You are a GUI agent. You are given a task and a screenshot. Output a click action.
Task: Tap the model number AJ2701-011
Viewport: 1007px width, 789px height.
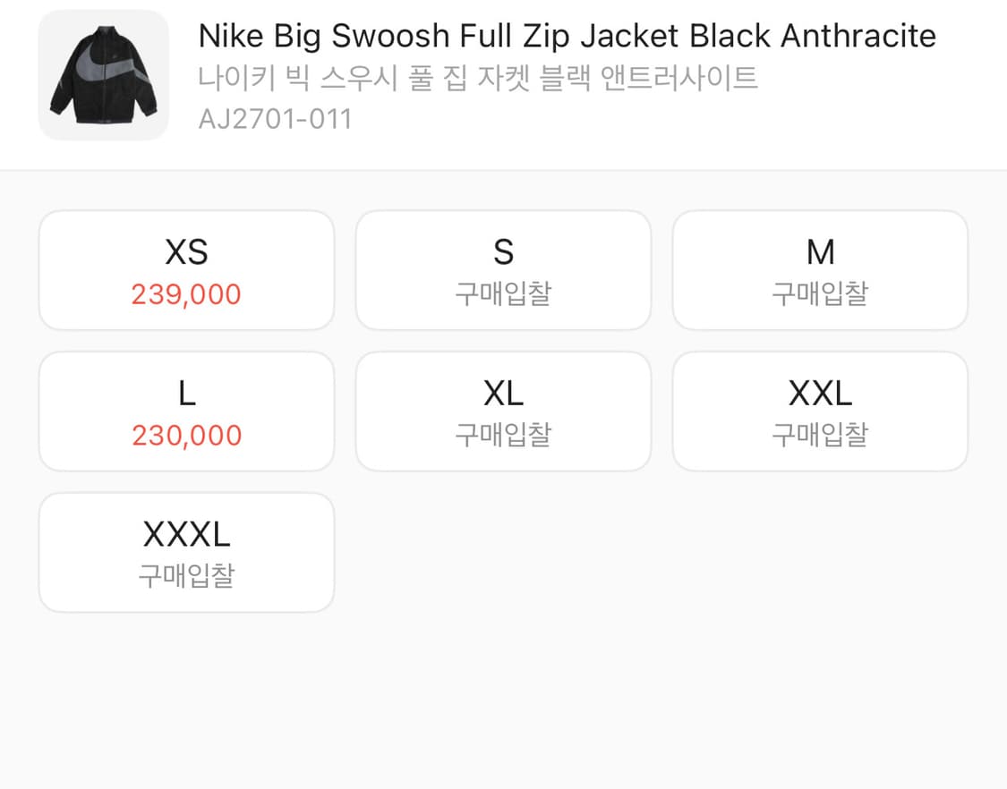click(x=275, y=119)
